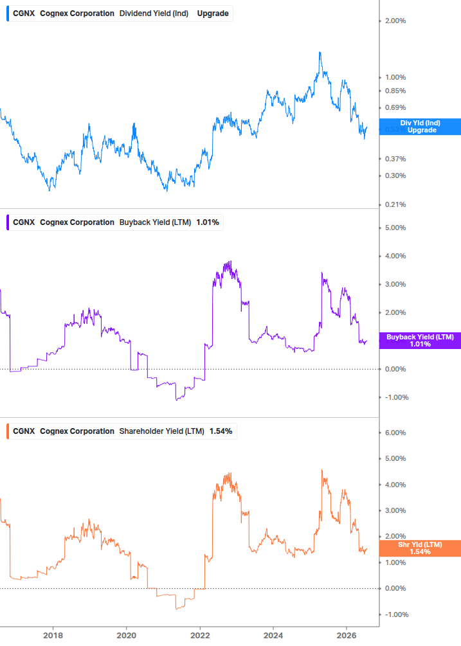461x646 pixels.
Task: Click the 4.00% tick on the buyback yield axis
Action: point(395,256)
